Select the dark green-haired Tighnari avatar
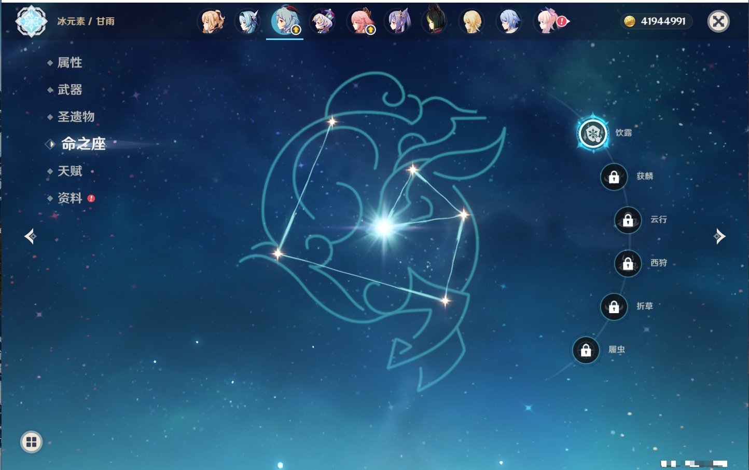The width and height of the screenshot is (749, 470). (435, 21)
